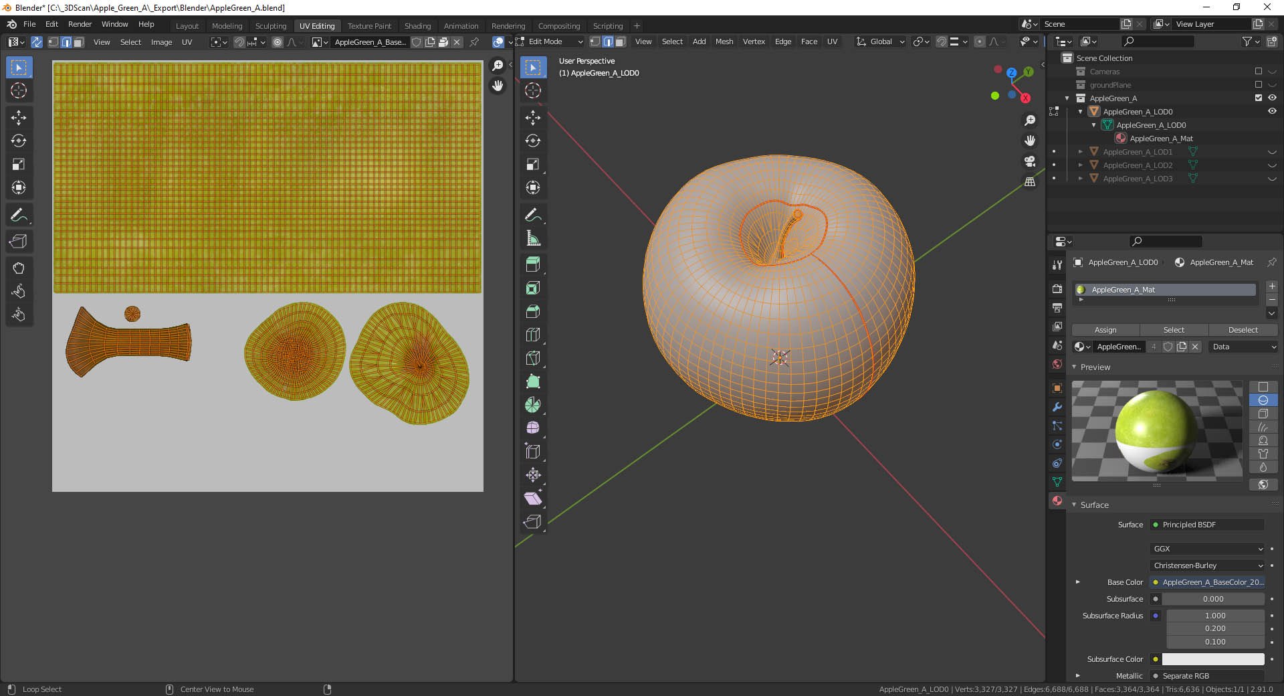This screenshot has height=696, width=1284.
Task: Click the Deselect material button
Action: tap(1243, 330)
